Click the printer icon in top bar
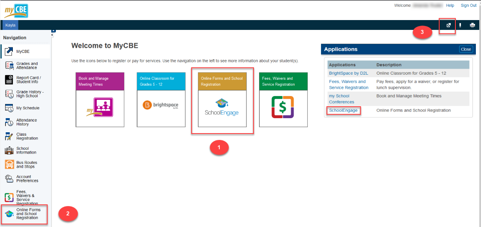The width and height of the screenshot is (481, 227). coord(472,25)
